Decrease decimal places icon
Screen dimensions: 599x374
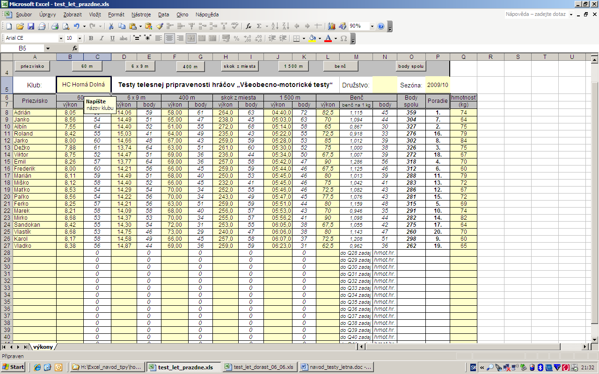tap(258, 38)
